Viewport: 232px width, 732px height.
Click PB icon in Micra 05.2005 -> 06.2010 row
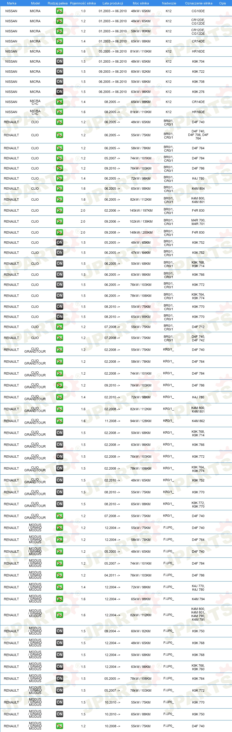(x=59, y=51)
